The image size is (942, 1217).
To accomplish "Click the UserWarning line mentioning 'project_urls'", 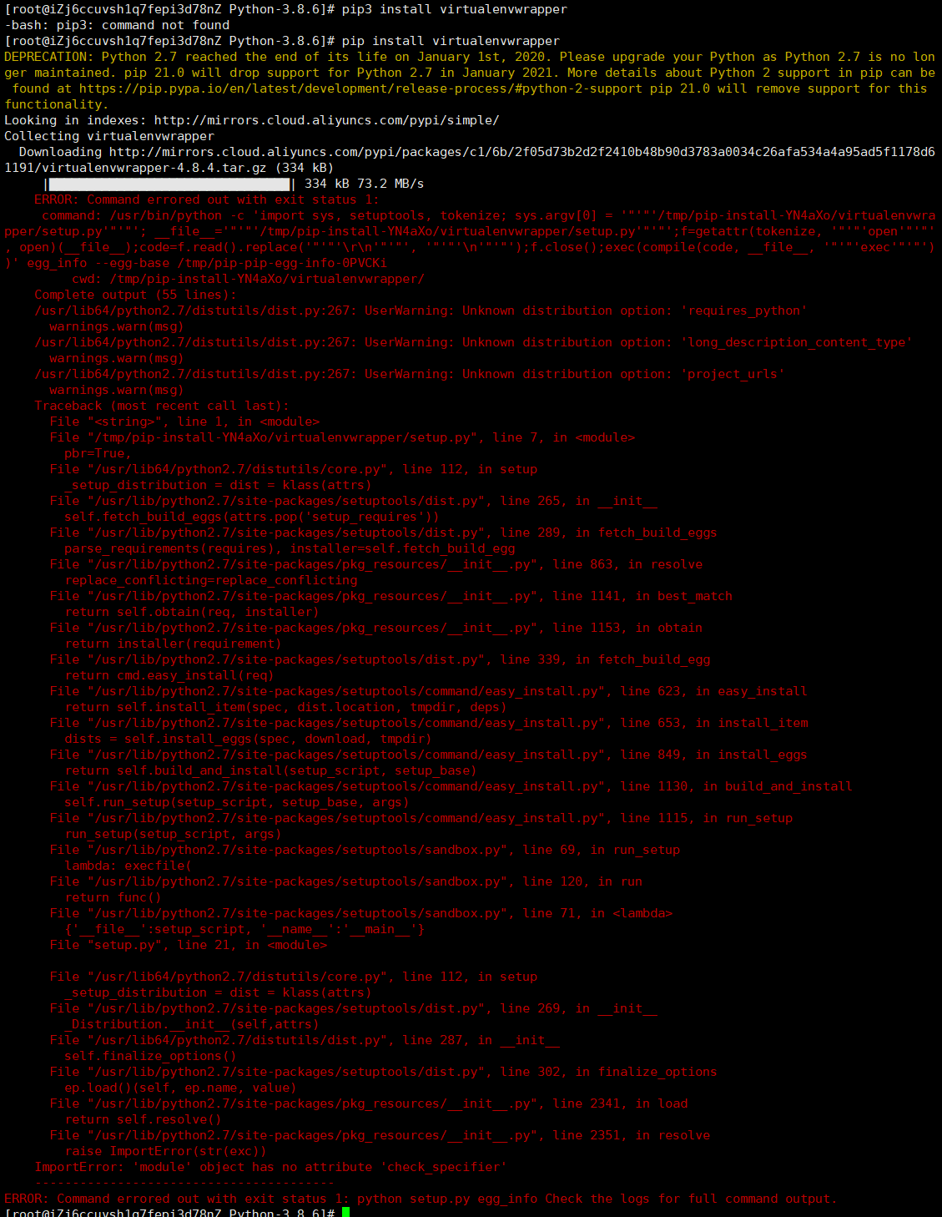I will click(x=410, y=374).
